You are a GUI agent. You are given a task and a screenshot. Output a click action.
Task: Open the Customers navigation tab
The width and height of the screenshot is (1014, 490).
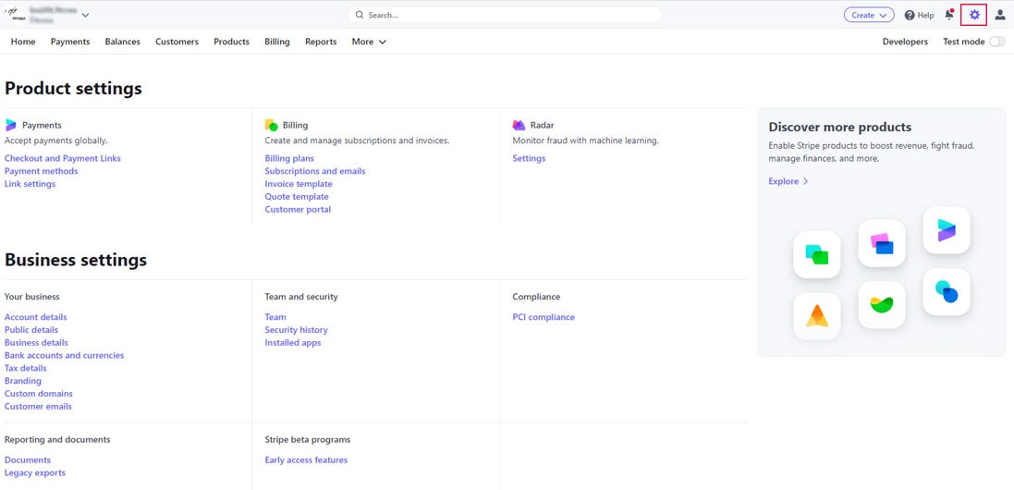pyautogui.click(x=177, y=42)
